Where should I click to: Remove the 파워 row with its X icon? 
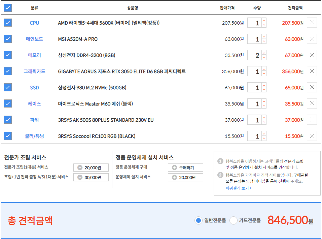[312, 120]
